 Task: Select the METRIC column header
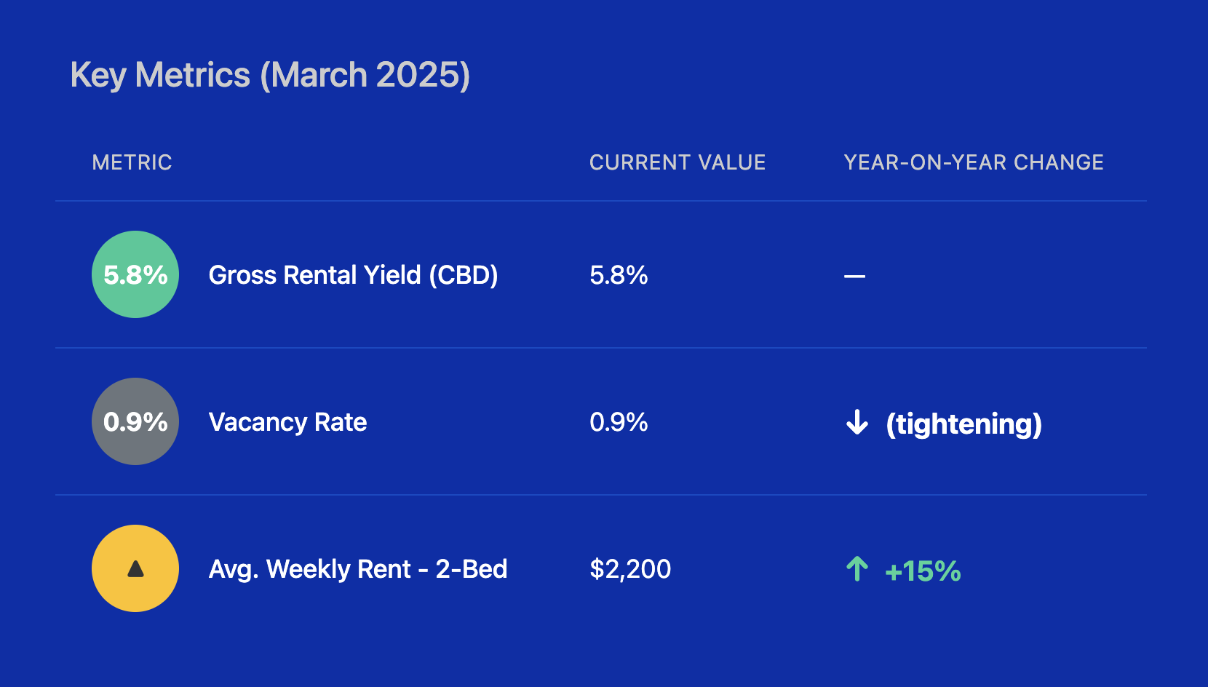pyautogui.click(x=132, y=162)
